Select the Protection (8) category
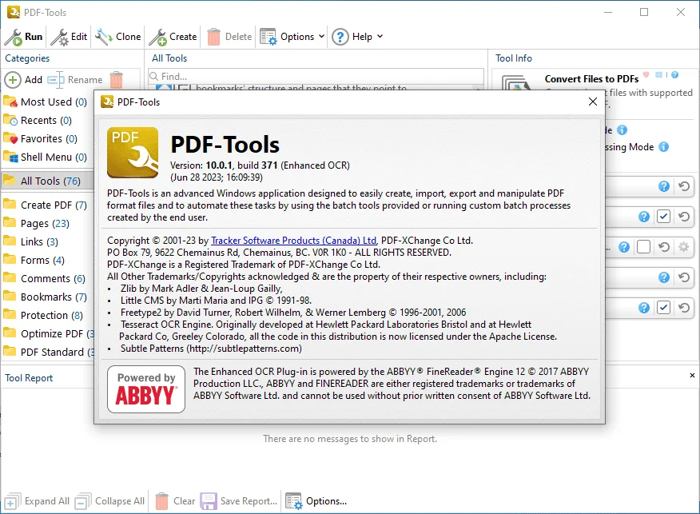Screen dimensions: 700x514 (x=43, y=315)
